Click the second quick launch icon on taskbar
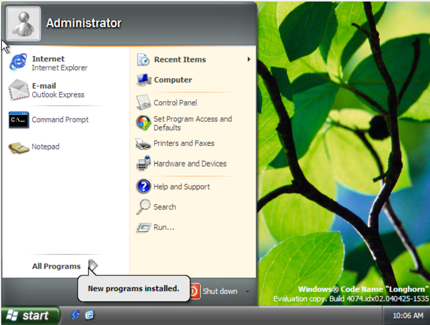The width and height of the screenshot is (430, 325). (90, 315)
